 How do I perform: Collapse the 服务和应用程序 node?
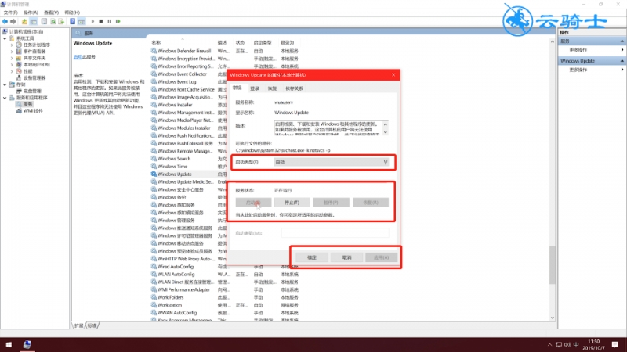[5, 98]
